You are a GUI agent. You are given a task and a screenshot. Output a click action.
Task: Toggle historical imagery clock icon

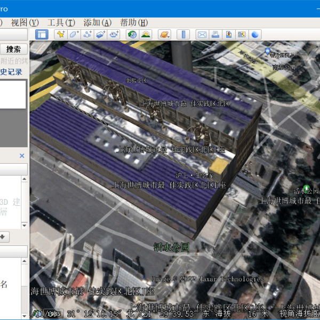[132, 35]
